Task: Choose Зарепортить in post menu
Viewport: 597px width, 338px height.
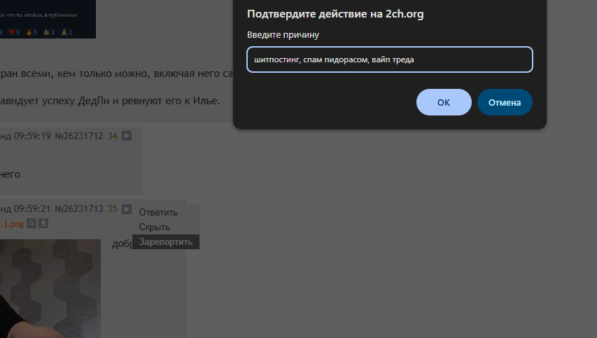Action: (166, 241)
